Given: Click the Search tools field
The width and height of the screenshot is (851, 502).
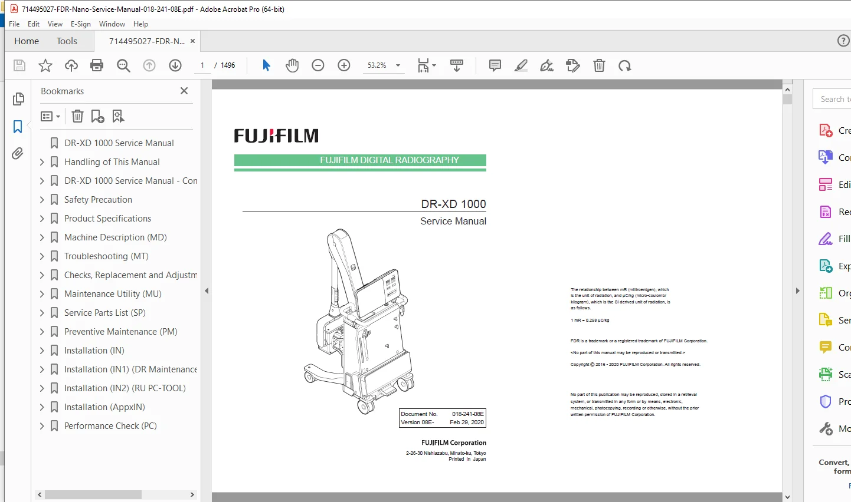Looking at the screenshot, I should pyautogui.click(x=832, y=99).
